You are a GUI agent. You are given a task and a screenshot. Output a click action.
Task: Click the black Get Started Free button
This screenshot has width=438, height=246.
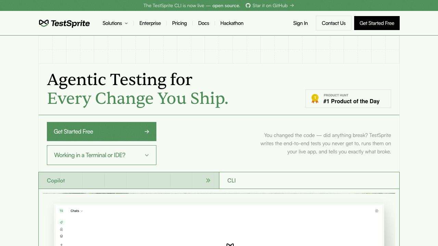click(x=377, y=23)
